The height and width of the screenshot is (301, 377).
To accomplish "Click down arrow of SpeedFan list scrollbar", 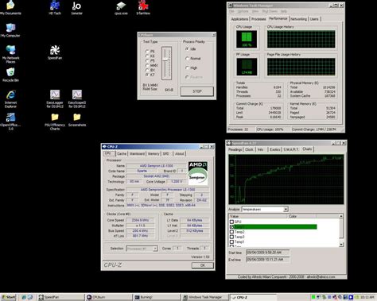I will [x=341, y=245].
